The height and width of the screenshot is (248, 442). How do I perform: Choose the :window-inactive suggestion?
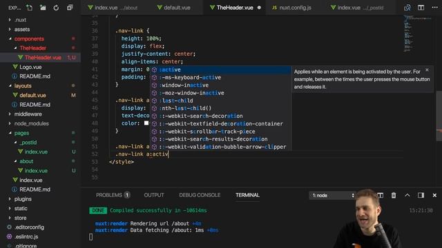[220, 85]
